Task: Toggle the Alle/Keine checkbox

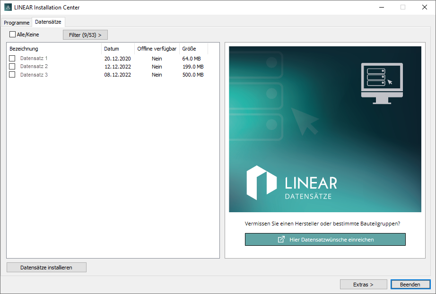Action: [x=12, y=35]
